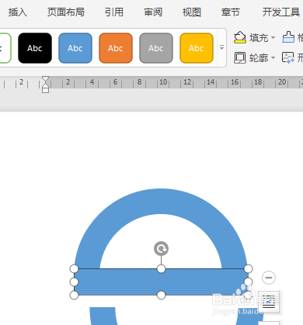
Task: Open the layout options icon beside the shape
Action: (269, 301)
